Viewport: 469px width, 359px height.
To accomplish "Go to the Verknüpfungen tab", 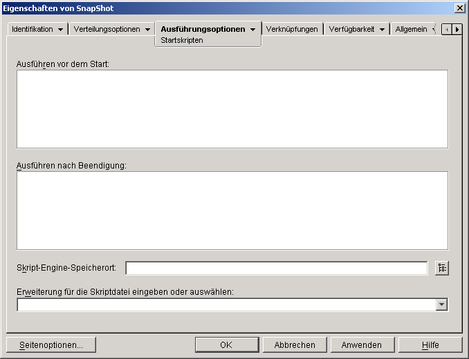I will pyautogui.click(x=292, y=29).
